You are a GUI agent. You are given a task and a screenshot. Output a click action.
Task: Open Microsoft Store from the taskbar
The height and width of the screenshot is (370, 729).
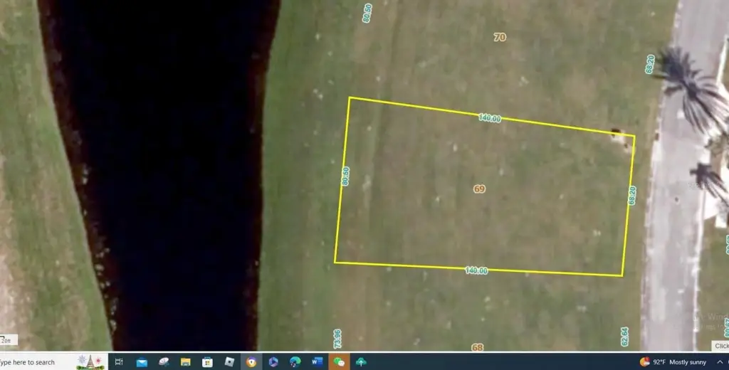(207, 362)
